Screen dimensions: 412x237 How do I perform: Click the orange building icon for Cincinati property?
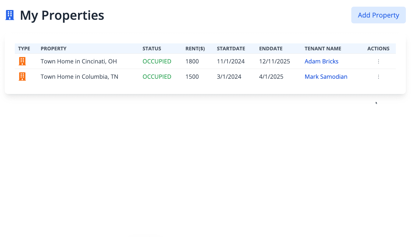tap(22, 61)
